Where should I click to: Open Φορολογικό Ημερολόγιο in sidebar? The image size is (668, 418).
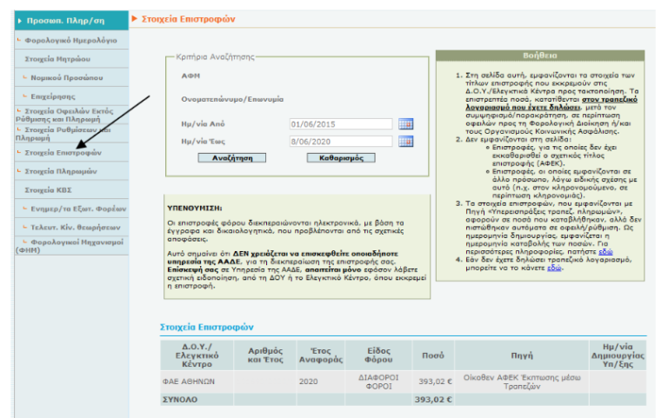(70, 40)
